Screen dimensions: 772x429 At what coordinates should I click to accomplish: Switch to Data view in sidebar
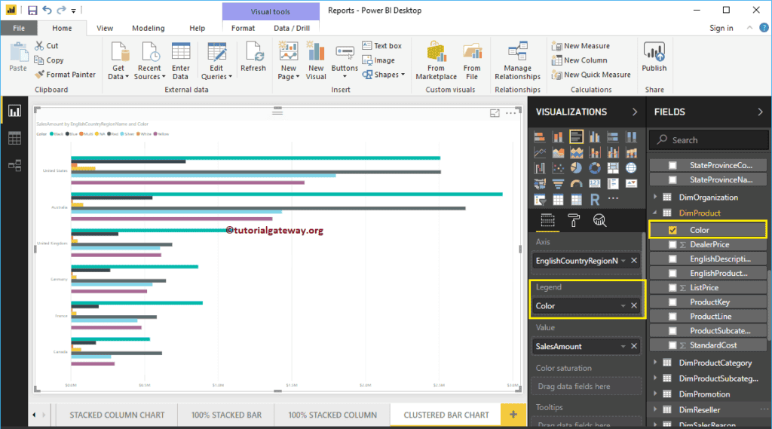click(x=14, y=139)
